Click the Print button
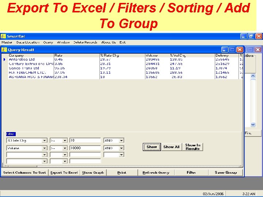The height and width of the screenshot is (197, 263). 122,173
